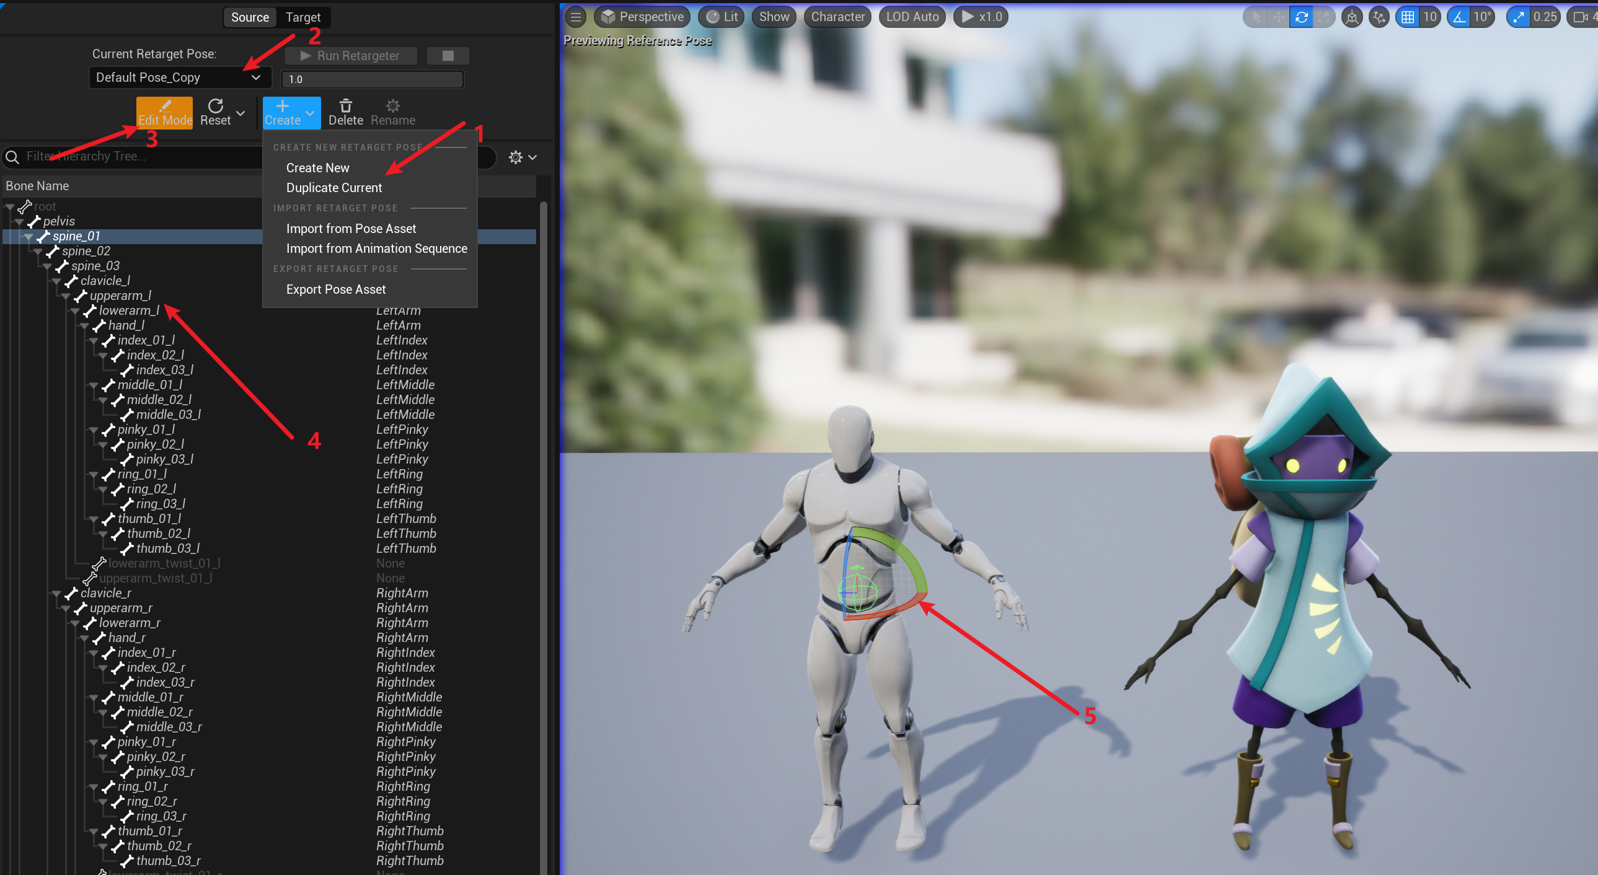This screenshot has width=1598, height=875.
Task: Select the scale transform tool in the viewport toolbar
Action: (x=1323, y=17)
